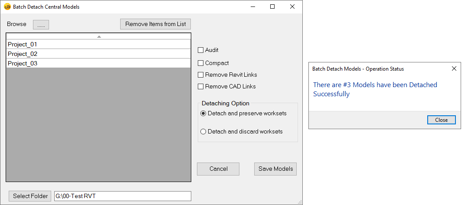Select Project_02 in the list
Image resolution: width=465 pixels, height=205 pixels.
tap(98, 54)
